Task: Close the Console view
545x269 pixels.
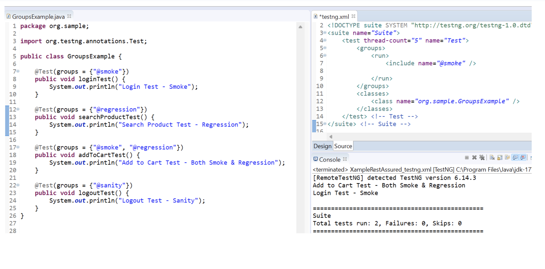Action: [x=345, y=159]
